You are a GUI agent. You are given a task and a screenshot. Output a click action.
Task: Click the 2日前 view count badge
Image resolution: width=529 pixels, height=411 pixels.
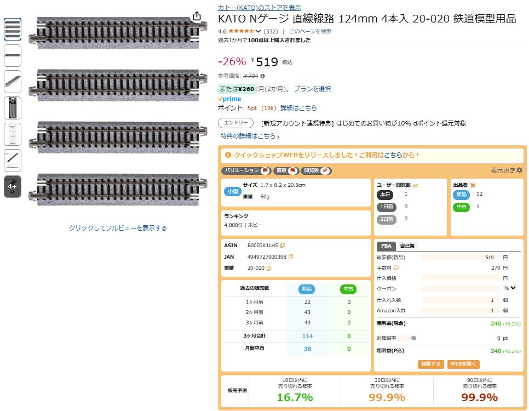(x=387, y=219)
